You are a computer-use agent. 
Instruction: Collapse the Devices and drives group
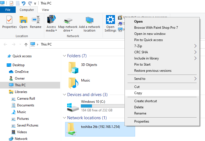click(x=64, y=95)
